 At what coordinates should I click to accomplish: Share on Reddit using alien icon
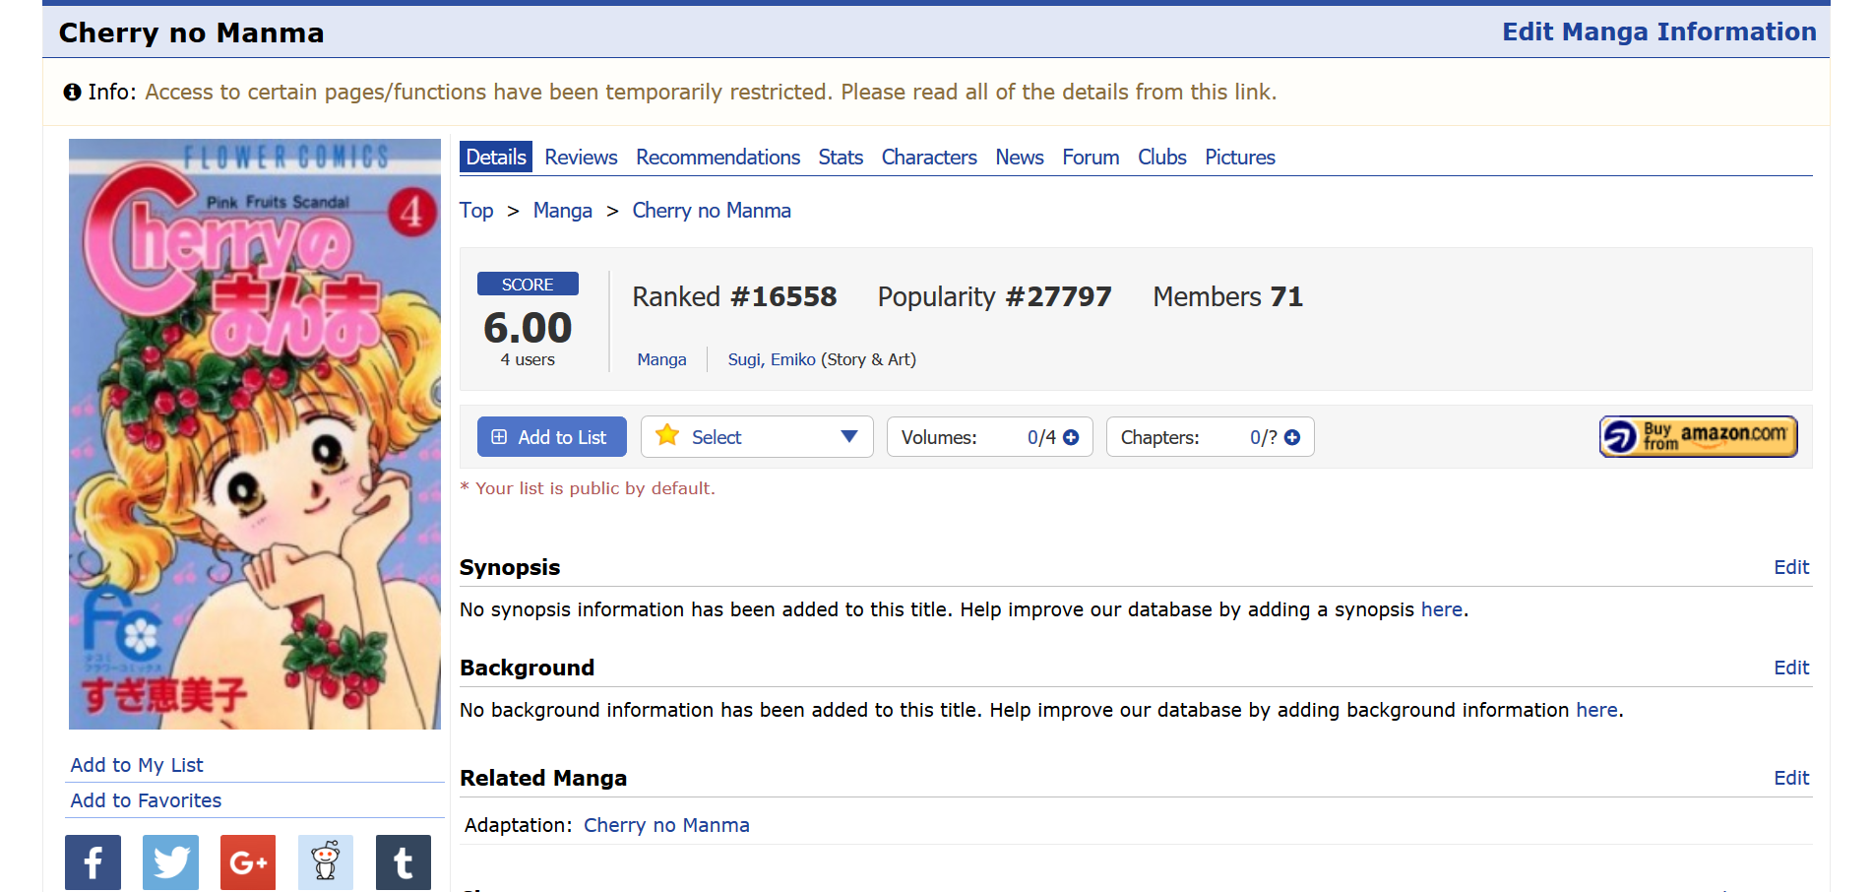pyautogui.click(x=326, y=862)
